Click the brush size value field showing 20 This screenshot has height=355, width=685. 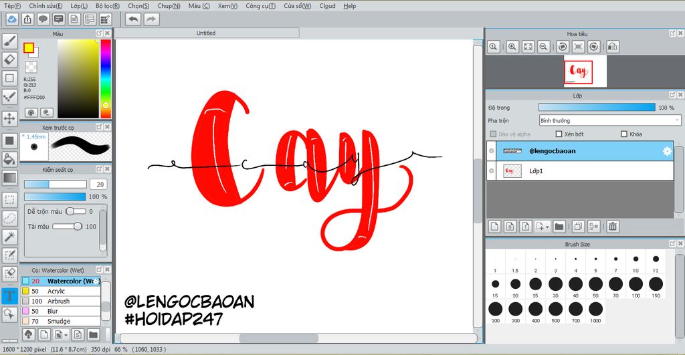[x=100, y=185]
